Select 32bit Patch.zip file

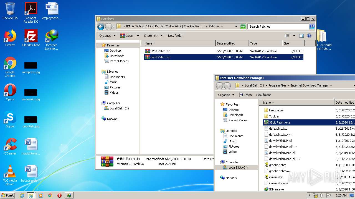click(160, 51)
